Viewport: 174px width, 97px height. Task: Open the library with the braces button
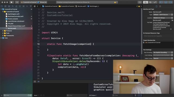coord(140,2)
